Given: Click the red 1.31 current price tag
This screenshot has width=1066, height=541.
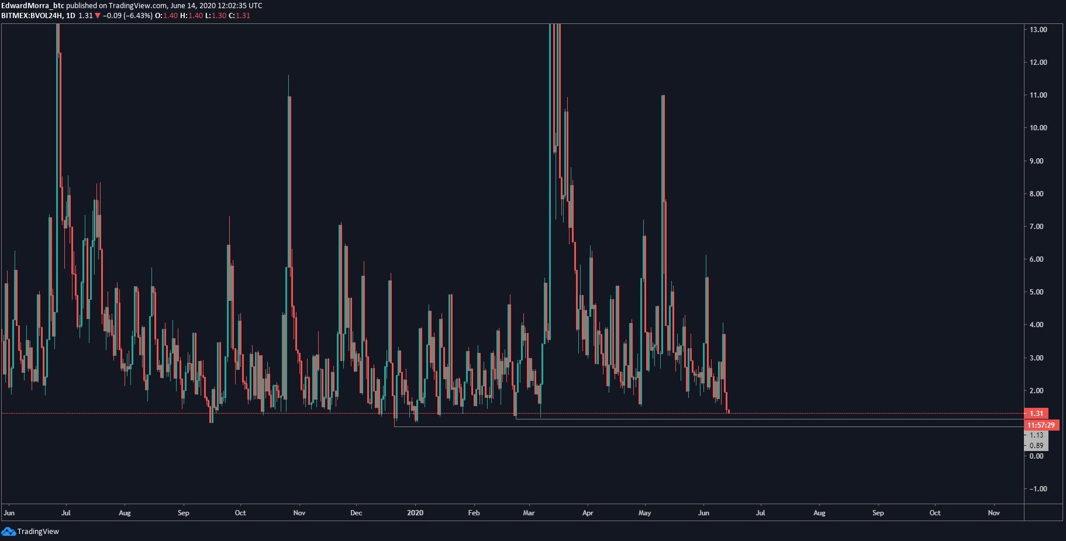Looking at the screenshot, I should (1036, 413).
